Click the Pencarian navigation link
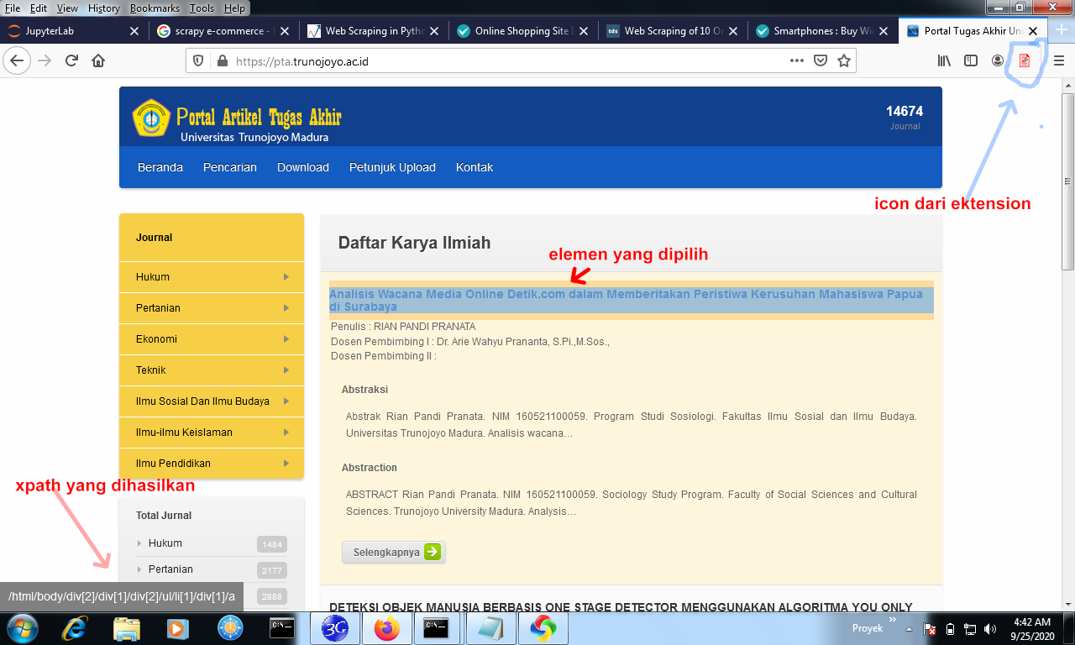This screenshot has width=1075, height=645. (230, 167)
